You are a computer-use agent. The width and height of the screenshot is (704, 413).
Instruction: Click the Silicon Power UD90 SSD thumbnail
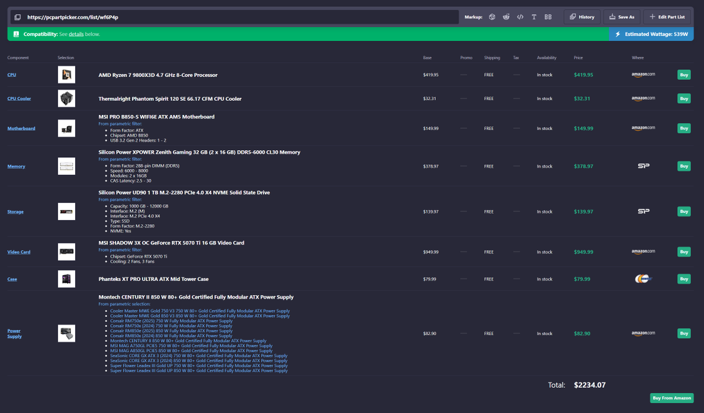click(66, 212)
